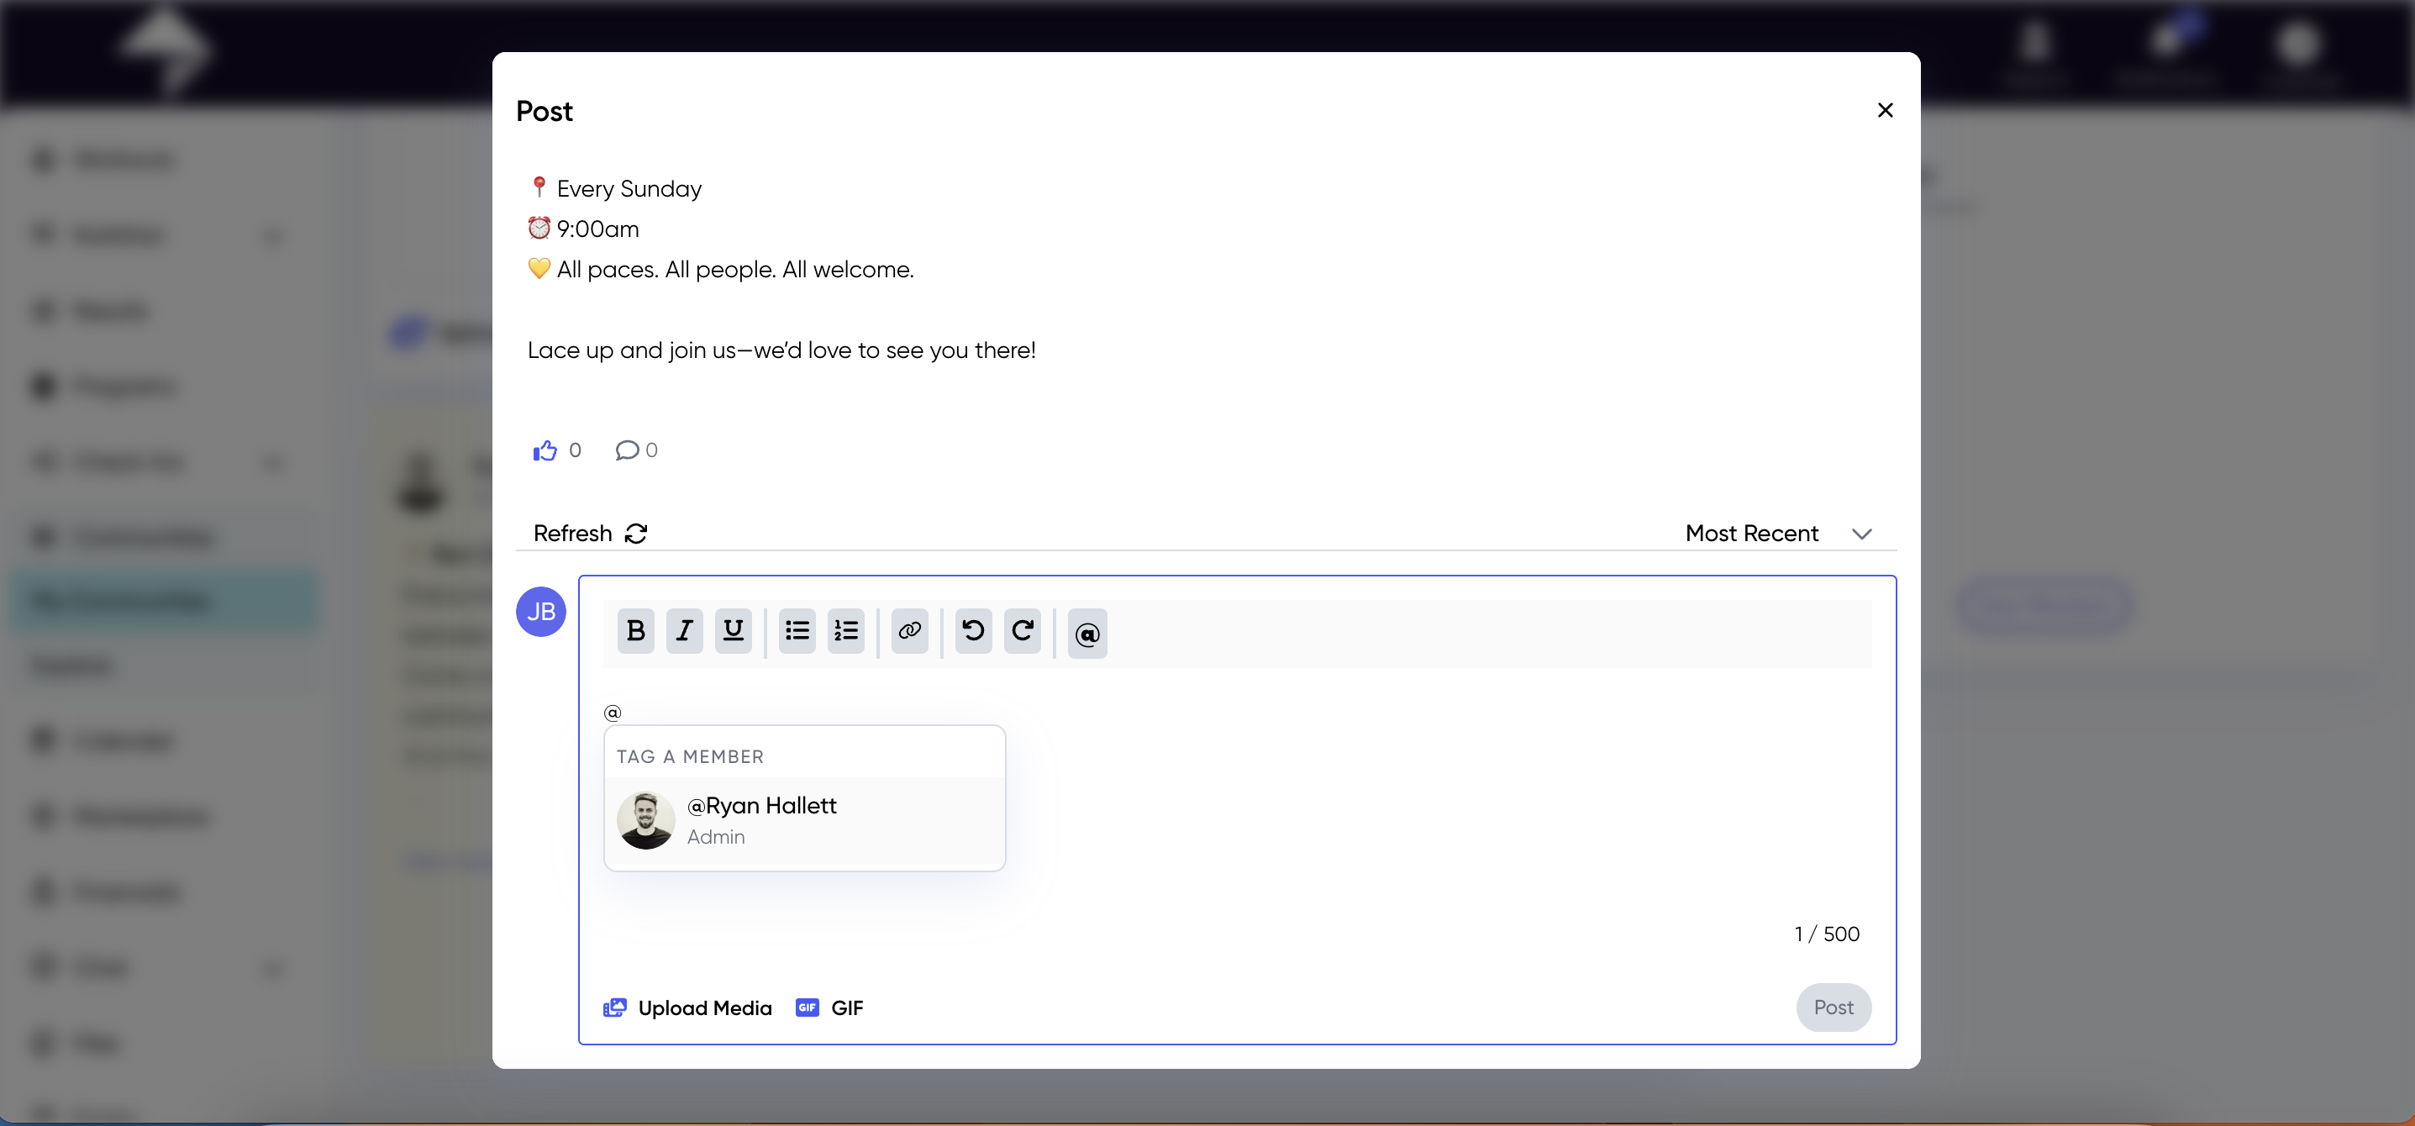The width and height of the screenshot is (2415, 1126).
Task: Click 'All paces. All people. All welcome.'
Action: tap(735, 270)
